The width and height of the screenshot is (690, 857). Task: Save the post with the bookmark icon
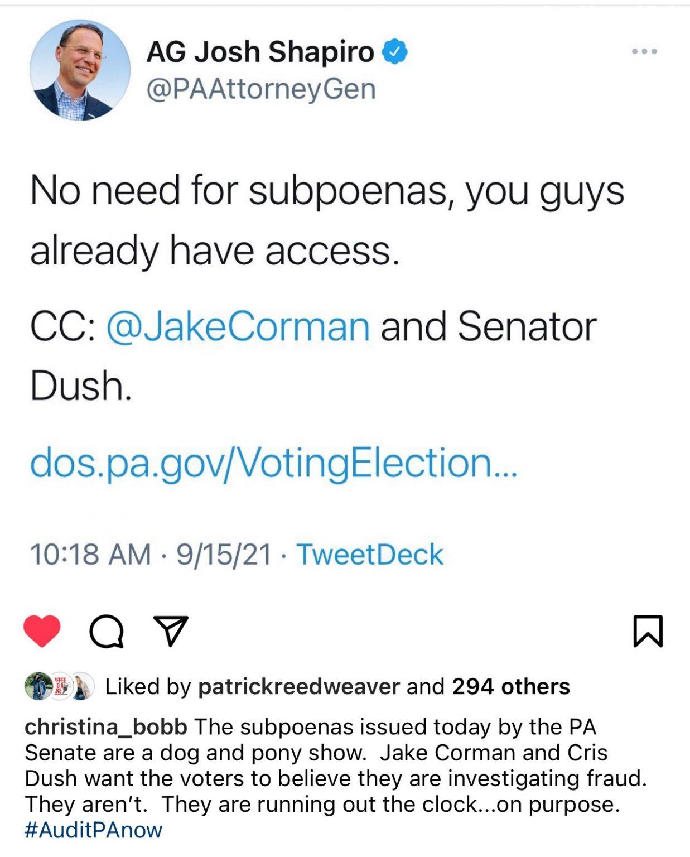click(x=648, y=631)
